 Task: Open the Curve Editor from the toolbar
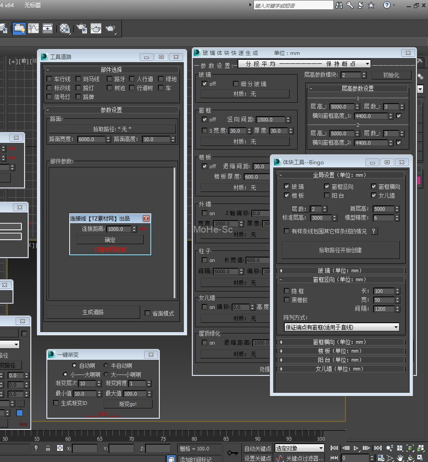33,29
